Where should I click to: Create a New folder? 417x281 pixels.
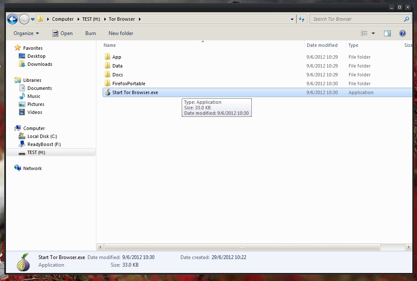pos(121,33)
